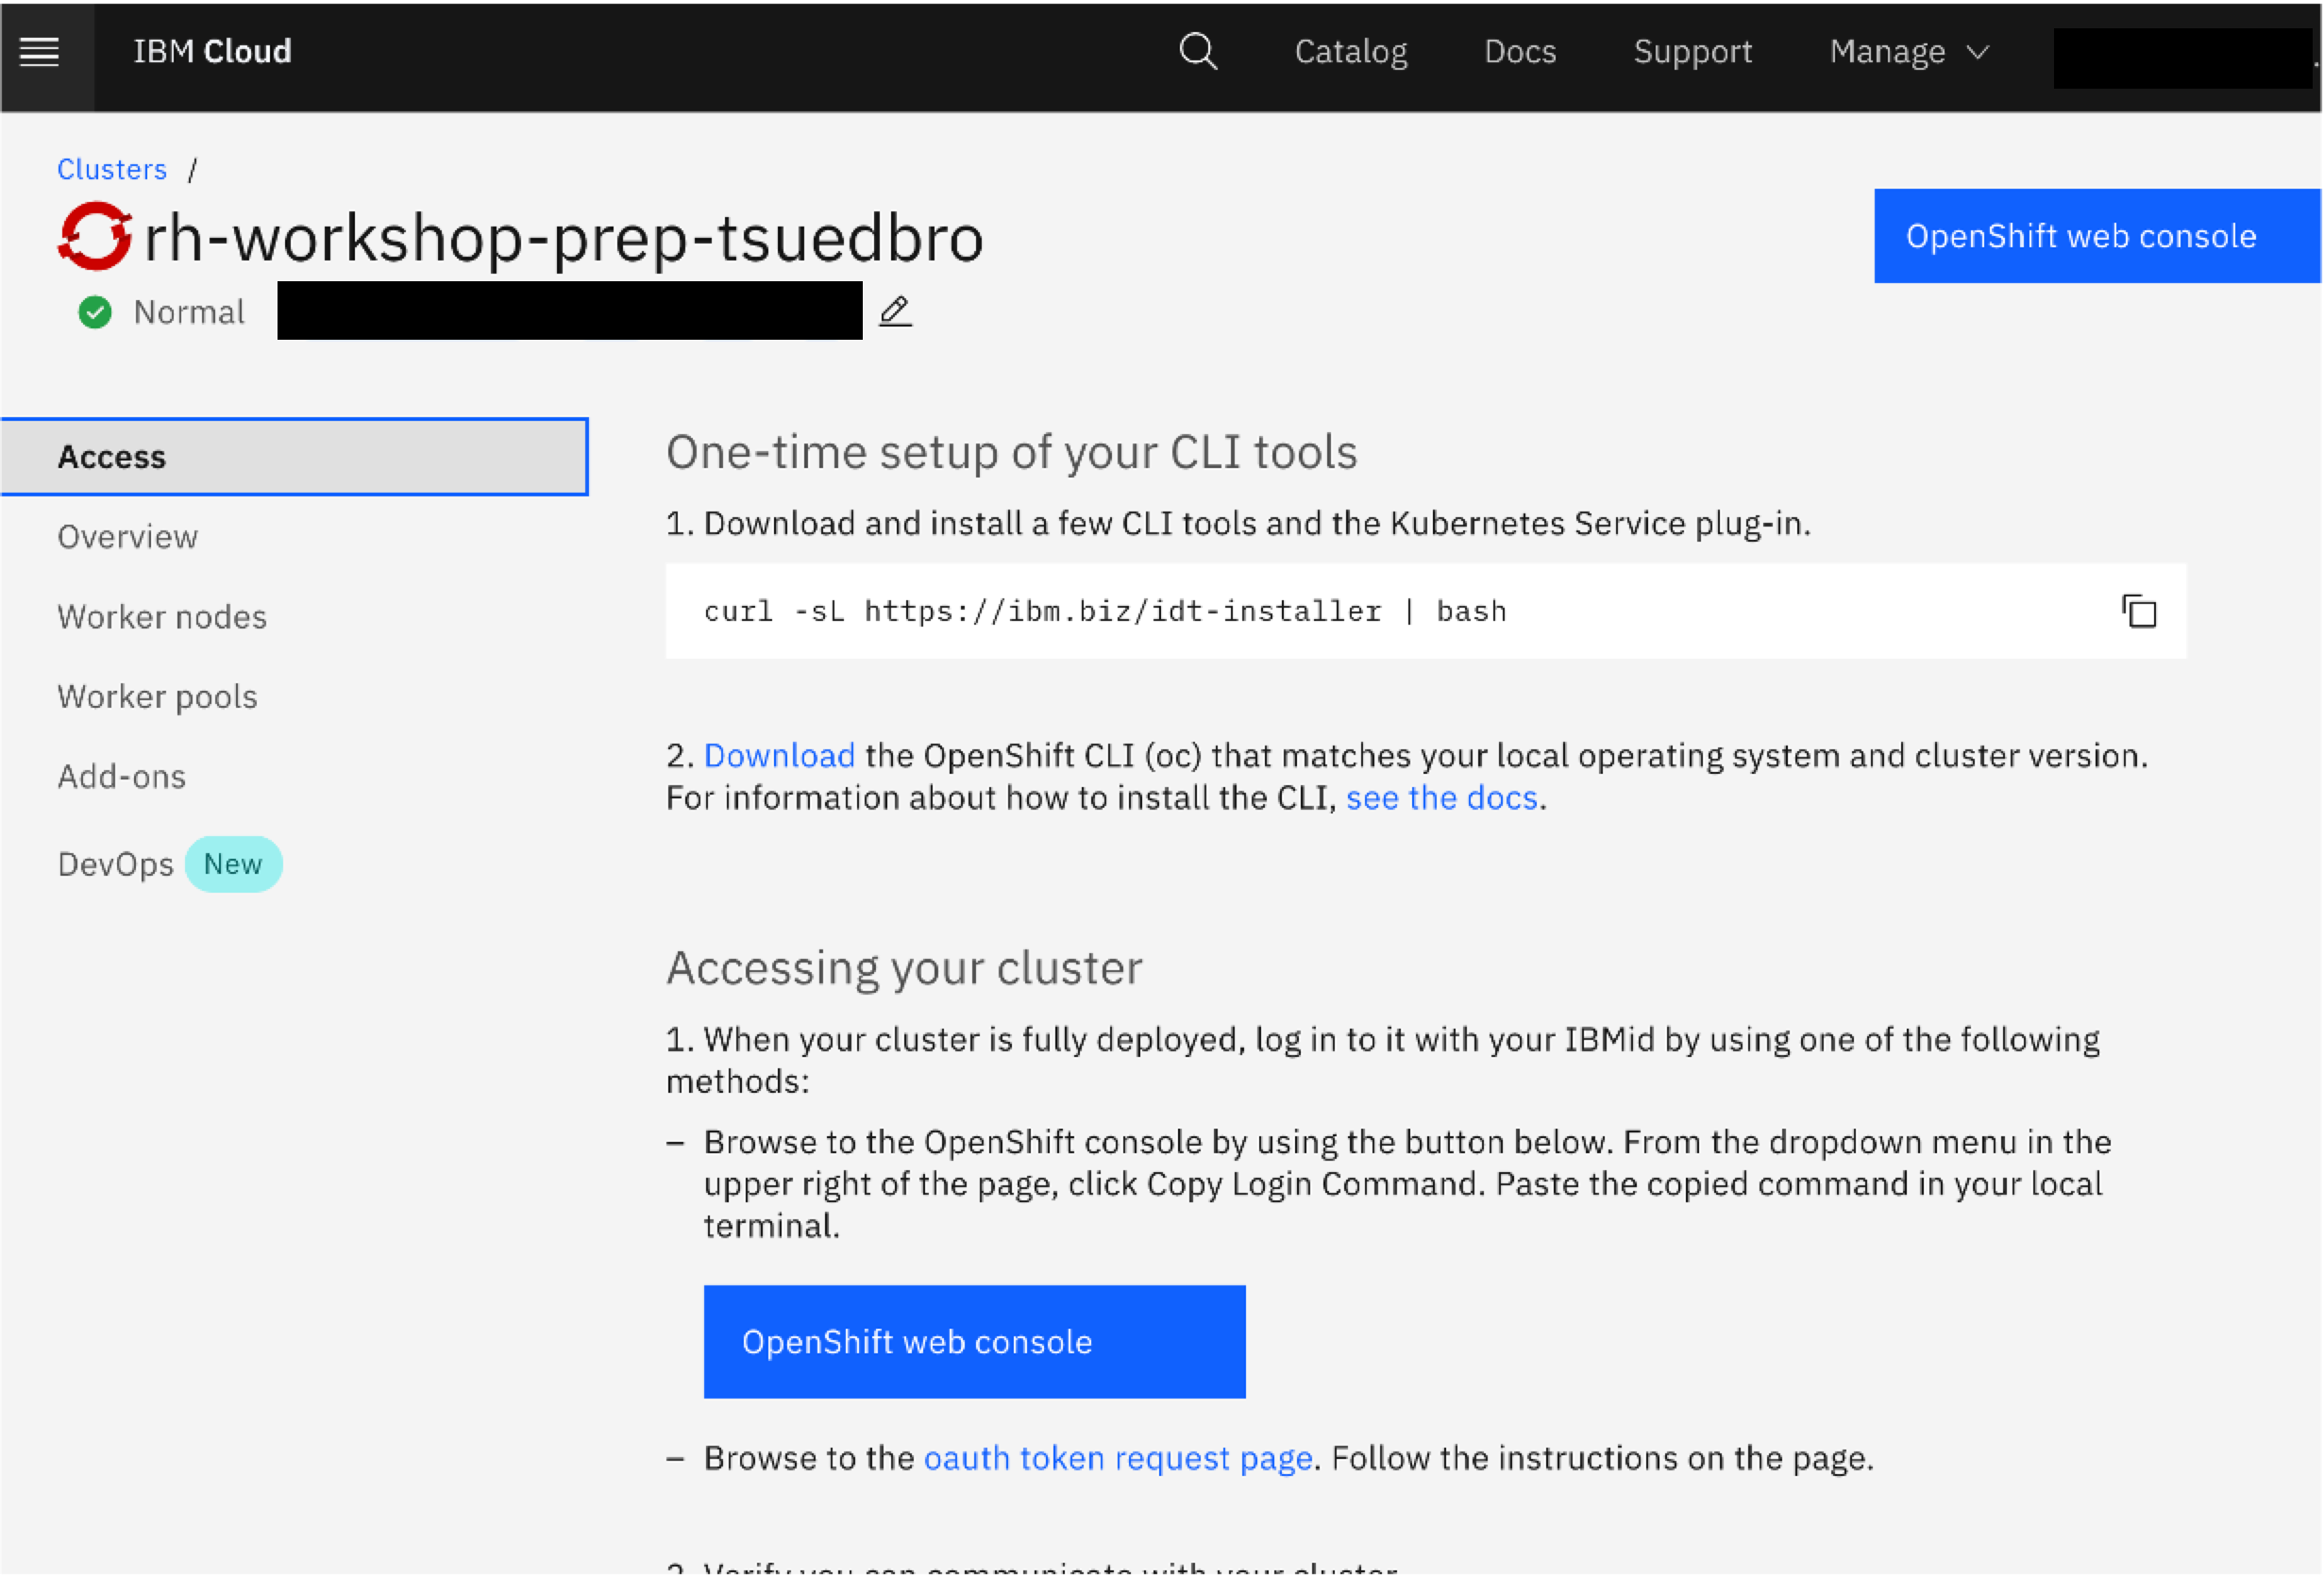
Task: Click the pencil edit tags icon
Action: 895,311
